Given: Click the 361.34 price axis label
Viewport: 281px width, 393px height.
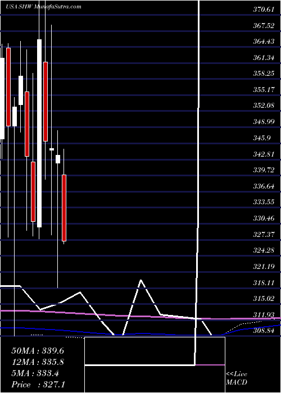Looking at the screenshot, I should [x=264, y=58].
